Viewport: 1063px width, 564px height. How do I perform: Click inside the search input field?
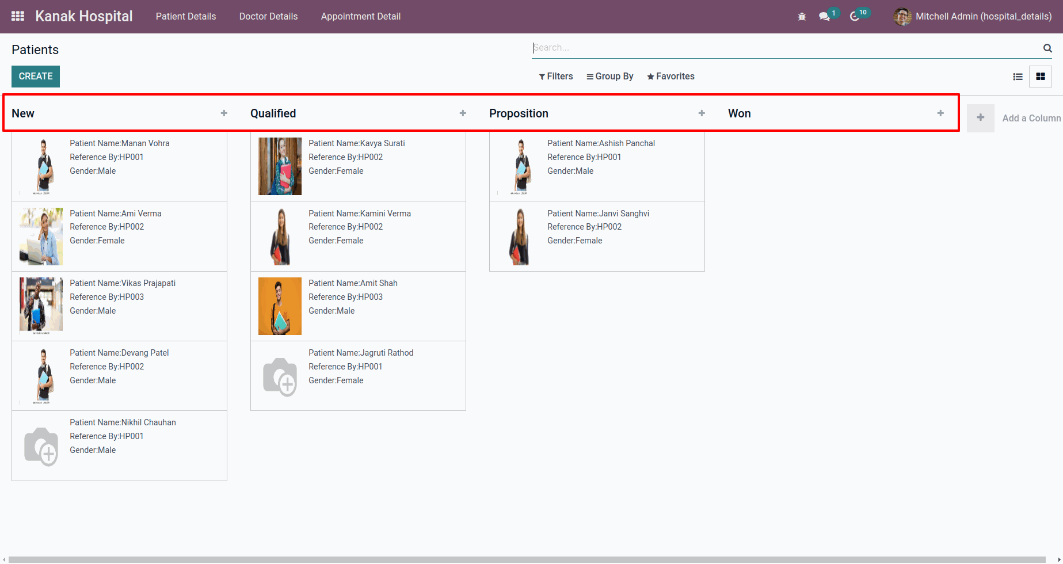click(691, 47)
